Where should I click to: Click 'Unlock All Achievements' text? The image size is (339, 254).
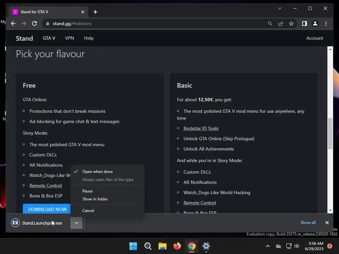point(209,149)
